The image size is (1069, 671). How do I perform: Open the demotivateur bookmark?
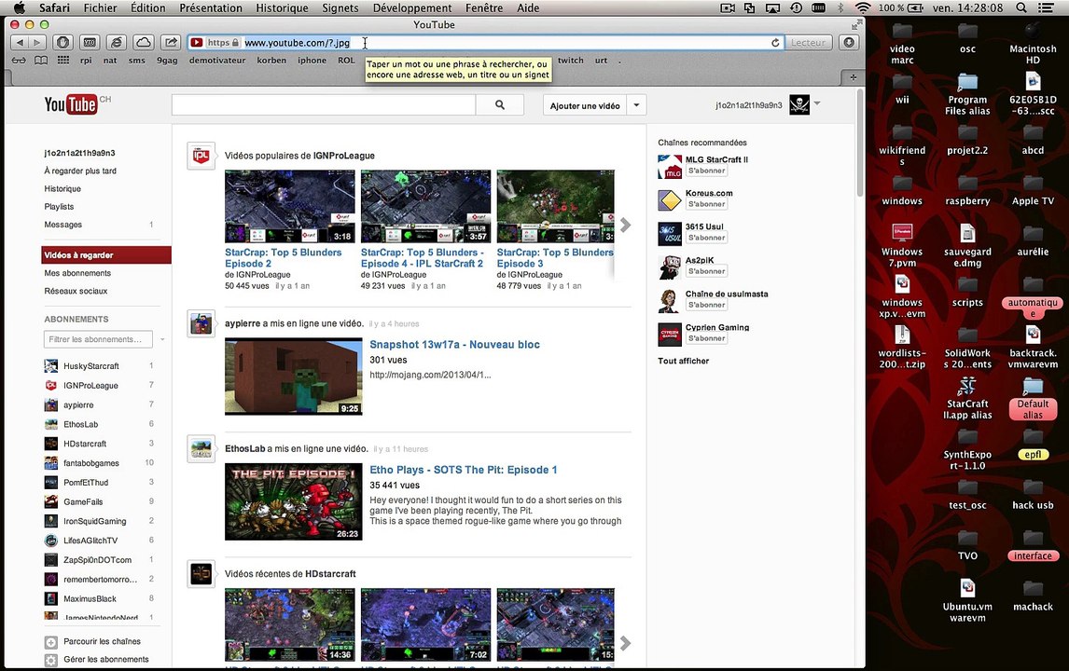pos(217,60)
